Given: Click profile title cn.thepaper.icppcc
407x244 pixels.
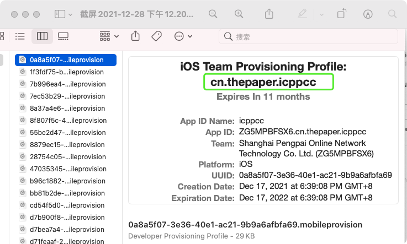Looking at the screenshot, I should 263,82.
